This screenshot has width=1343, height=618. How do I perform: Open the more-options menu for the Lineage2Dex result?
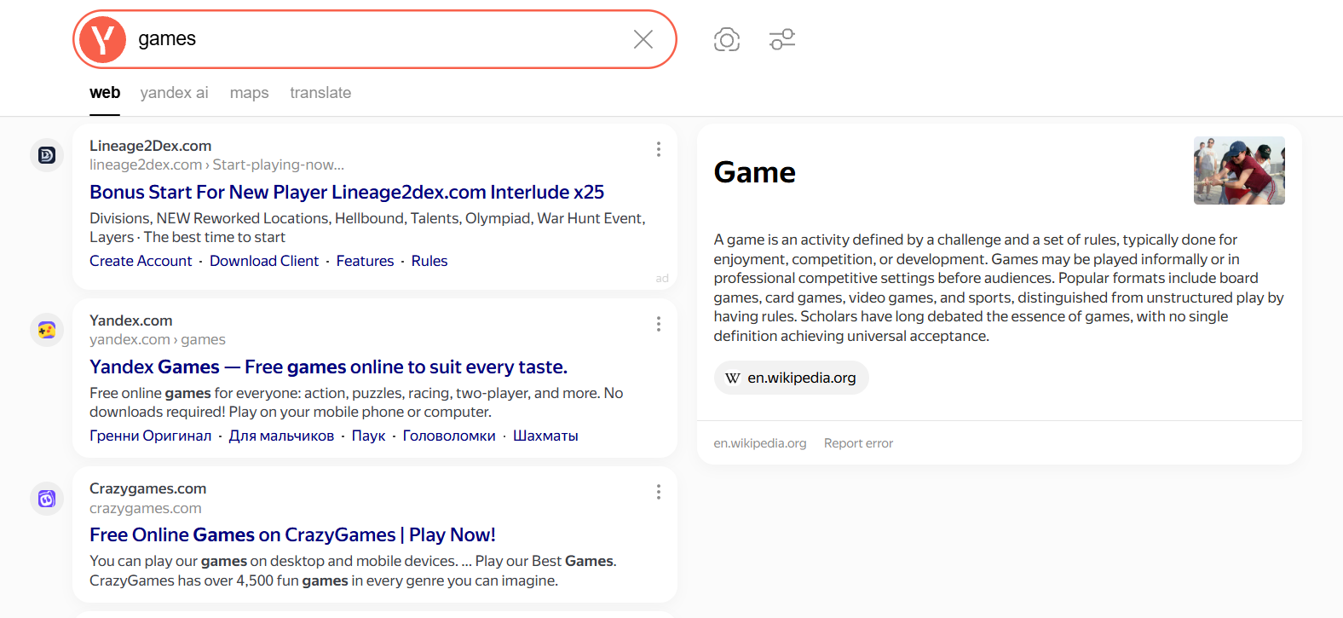(x=659, y=149)
